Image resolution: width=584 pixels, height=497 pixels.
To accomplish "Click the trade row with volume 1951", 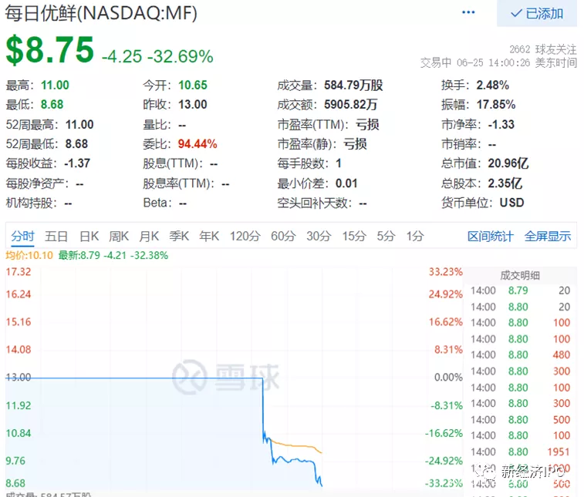I will 520,452.
